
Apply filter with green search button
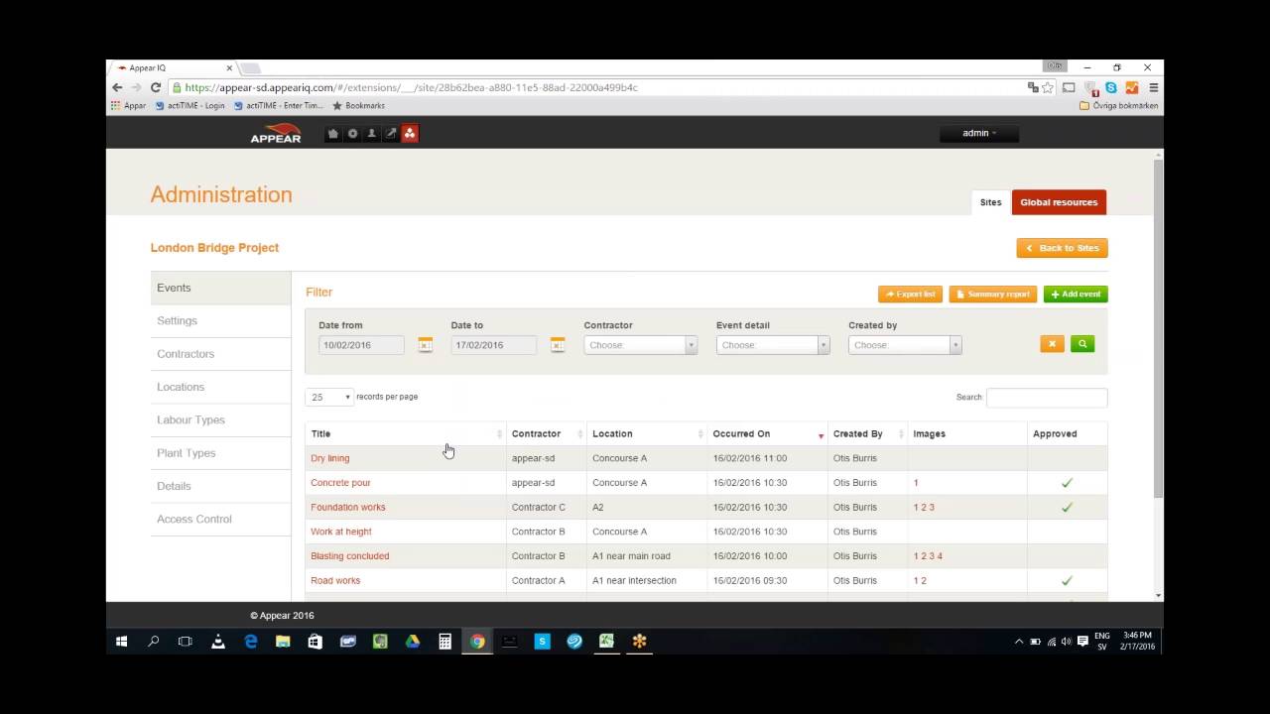[1082, 344]
